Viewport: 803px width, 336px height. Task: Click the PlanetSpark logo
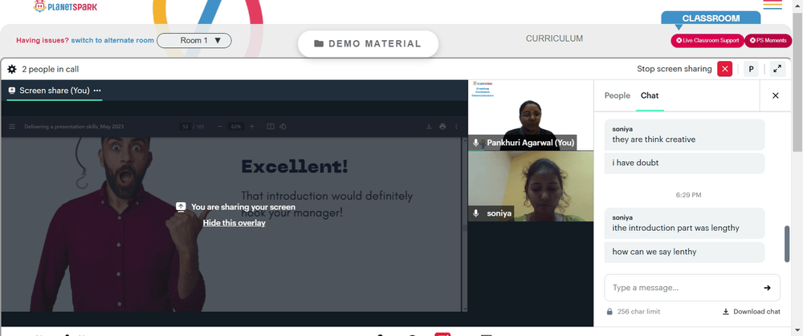coord(65,6)
